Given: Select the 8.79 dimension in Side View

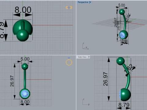Looking at the screenshot, I should tap(124, 105).
